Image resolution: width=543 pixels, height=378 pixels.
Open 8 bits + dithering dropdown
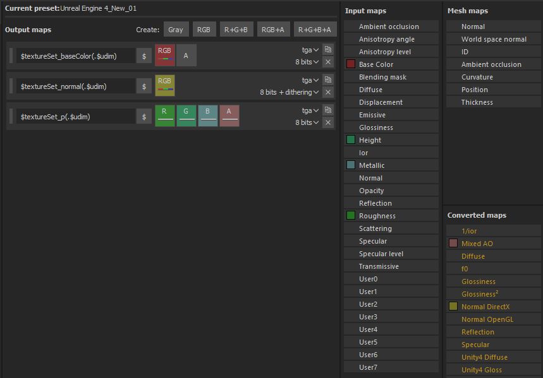(x=289, y=92)
